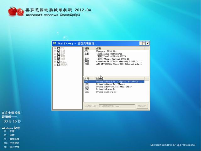201x151 pixels.
Task: Select the Creative SB PCI128 row
Action: click(114, 62)
